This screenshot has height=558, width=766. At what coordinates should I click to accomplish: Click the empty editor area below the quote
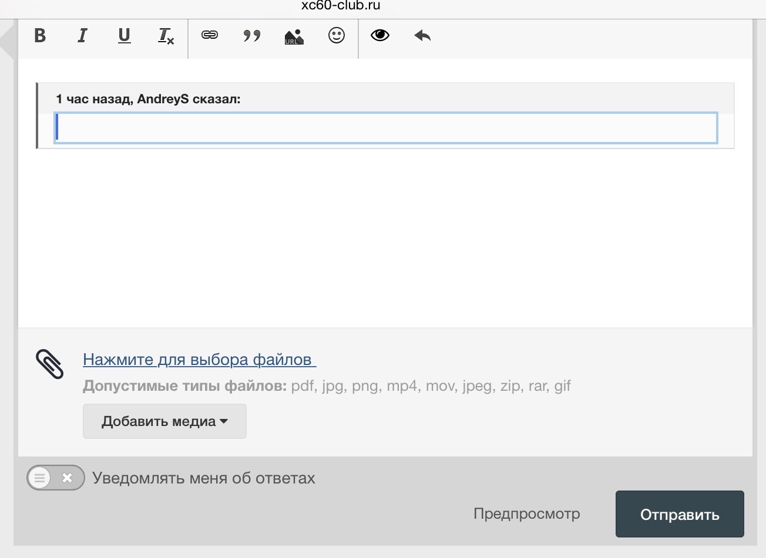[x=385, y=238]
